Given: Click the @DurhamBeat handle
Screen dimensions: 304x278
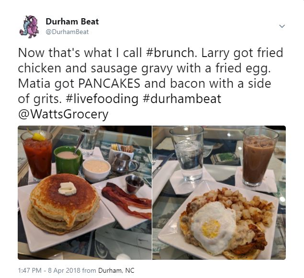Looking at the screenshot, I should point(67,32).
